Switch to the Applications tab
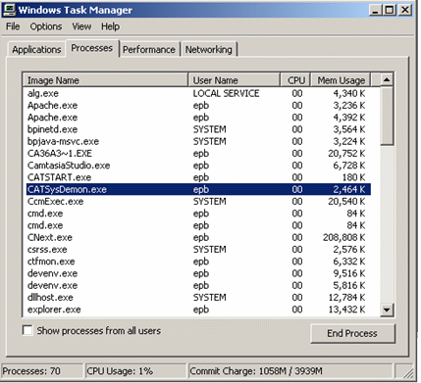This screenshot has width=421, height=383. (x=36, y=50)
